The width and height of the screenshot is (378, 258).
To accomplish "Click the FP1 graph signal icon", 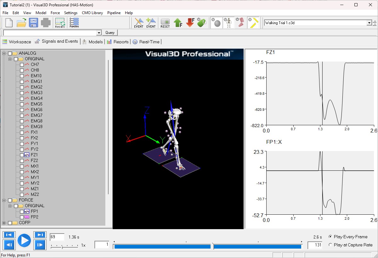I will (x=27, y=211).
